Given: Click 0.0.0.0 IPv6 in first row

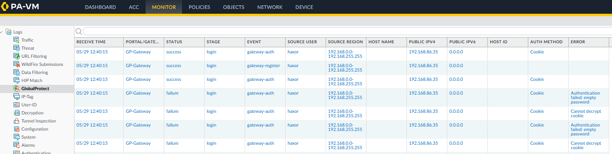Looking at the screenshot, I should point(456,52).
